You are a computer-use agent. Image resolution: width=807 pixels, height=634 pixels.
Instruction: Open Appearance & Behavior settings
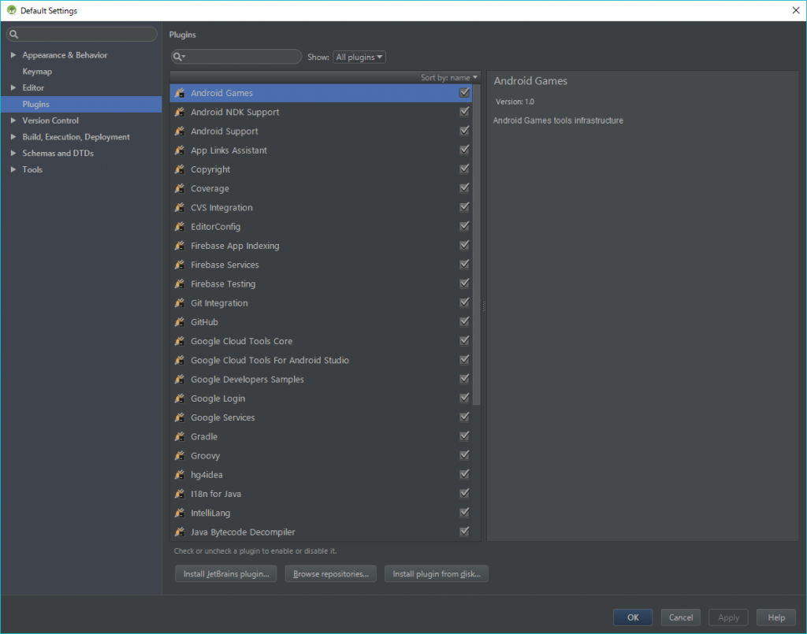tap(65, 55)
